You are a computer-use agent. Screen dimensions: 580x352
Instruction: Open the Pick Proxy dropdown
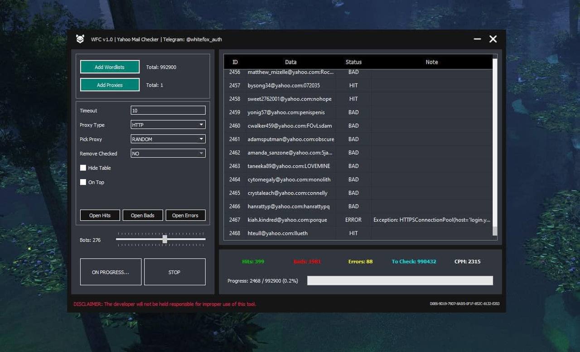168,139
